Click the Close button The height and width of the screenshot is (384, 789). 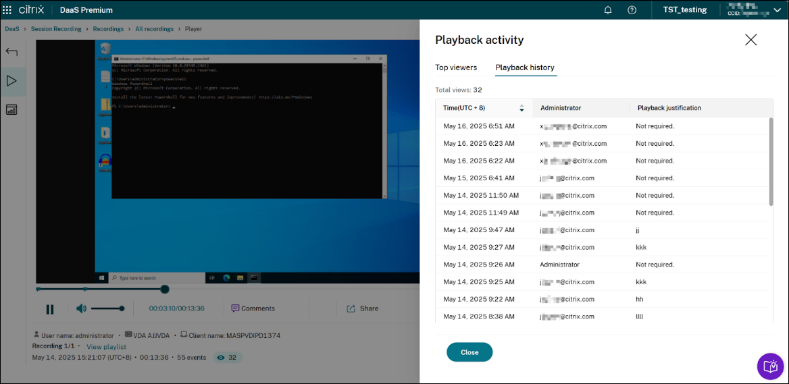469,352
